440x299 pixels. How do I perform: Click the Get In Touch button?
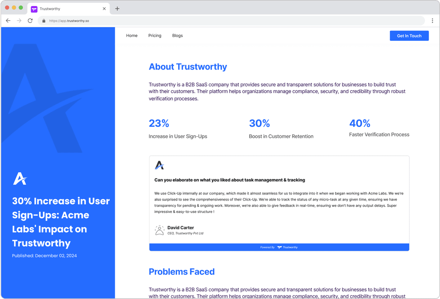409,36
